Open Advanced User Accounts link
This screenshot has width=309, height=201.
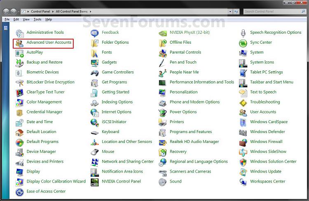click(49, 42)
